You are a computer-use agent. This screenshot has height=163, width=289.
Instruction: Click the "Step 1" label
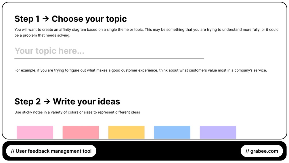[x=27, y=19]
